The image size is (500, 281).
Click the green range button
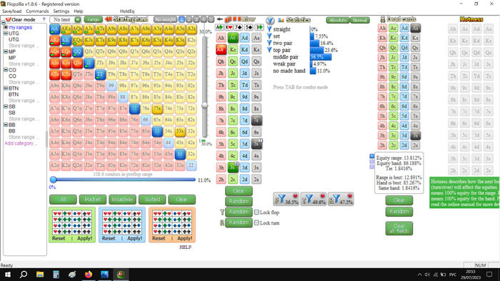tap(94, 20)
